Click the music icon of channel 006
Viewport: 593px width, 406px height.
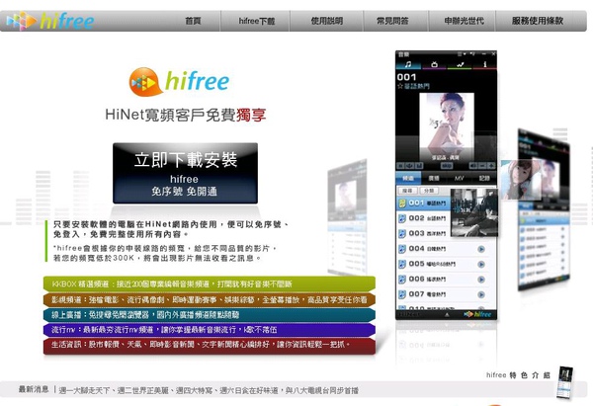click(402, 279)
